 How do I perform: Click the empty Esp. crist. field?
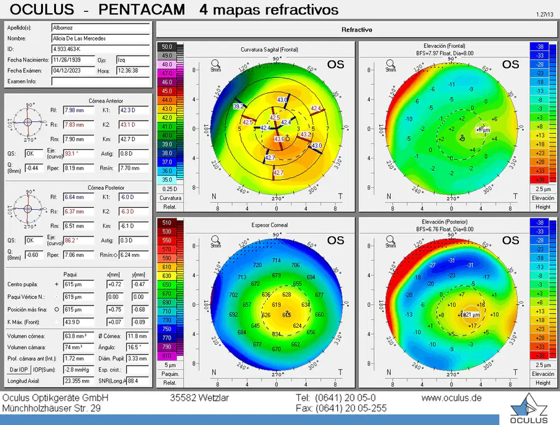point(138,370)
